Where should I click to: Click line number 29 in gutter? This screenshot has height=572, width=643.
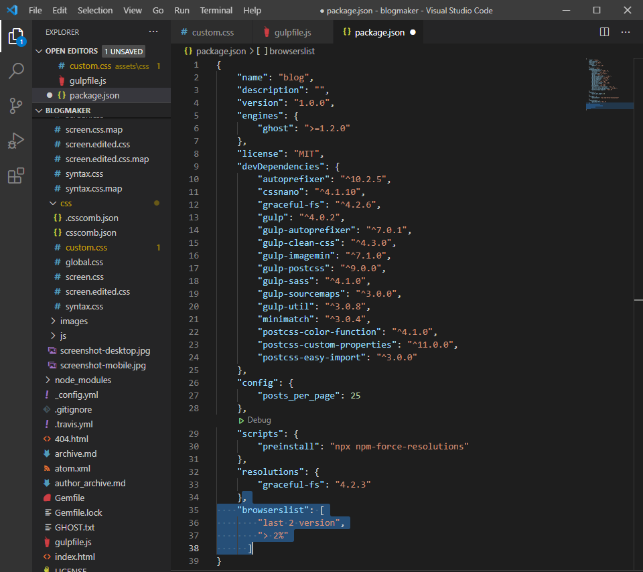tap(194, 433)
